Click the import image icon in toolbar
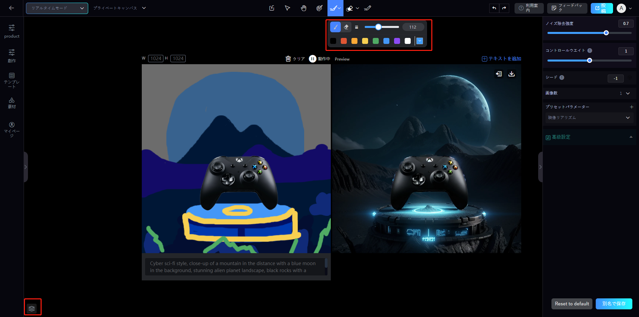 click(x=272, y=8)
